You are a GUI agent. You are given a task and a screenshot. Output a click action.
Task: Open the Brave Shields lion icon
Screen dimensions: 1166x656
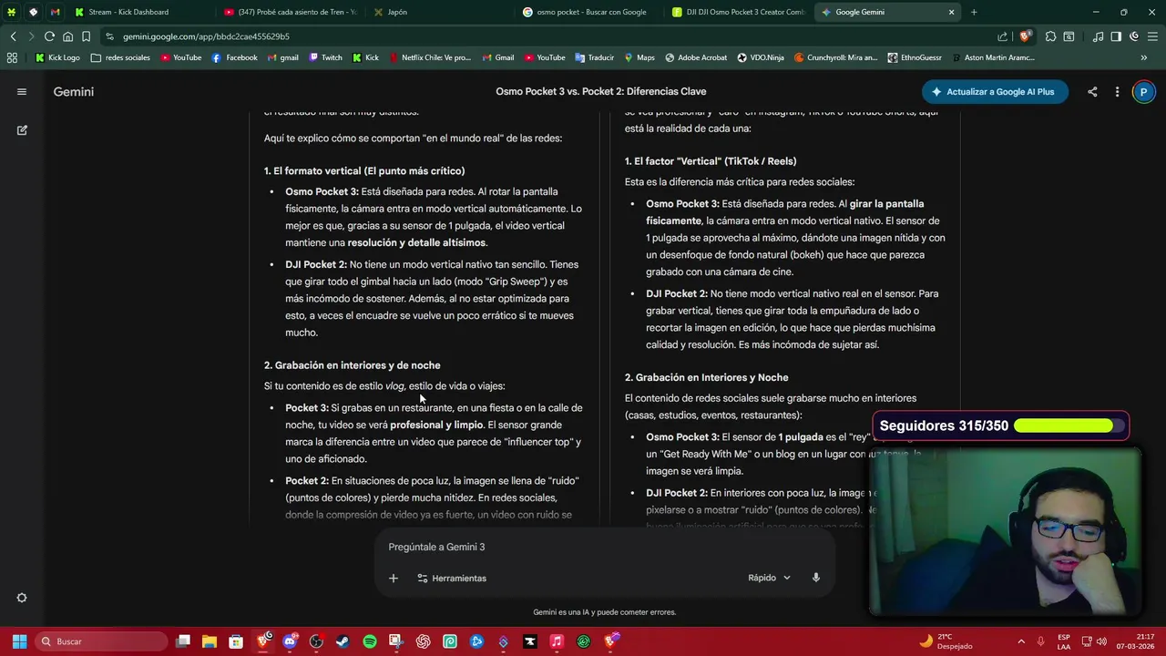(1026, 36)
